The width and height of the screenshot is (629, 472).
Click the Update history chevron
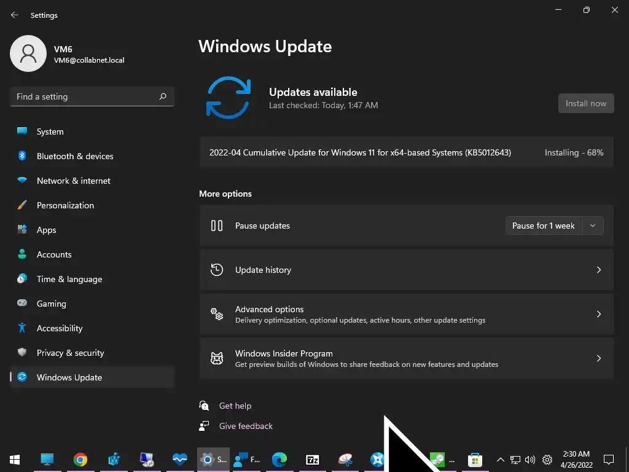coord(598,270)
